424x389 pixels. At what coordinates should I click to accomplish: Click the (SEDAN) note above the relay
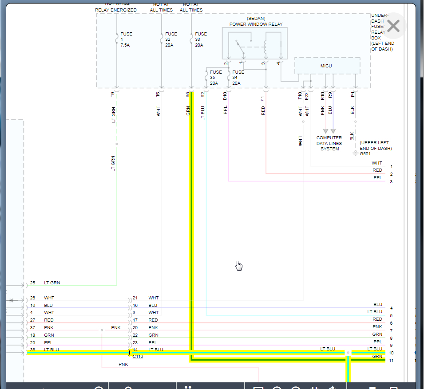(256, 18)
